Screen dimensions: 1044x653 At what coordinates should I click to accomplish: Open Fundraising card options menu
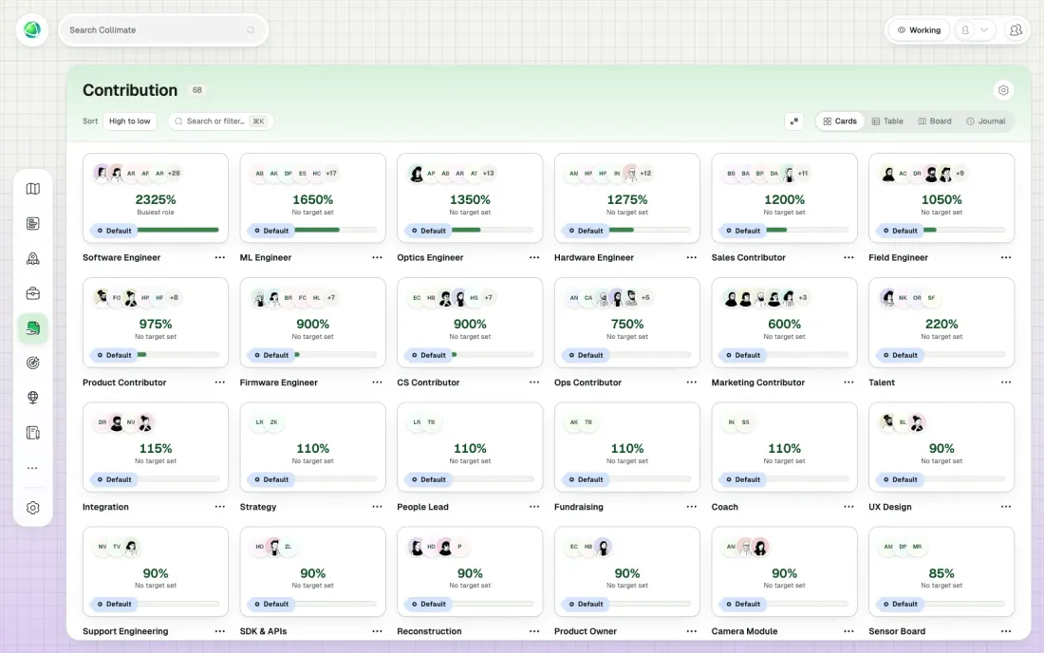pyautogui.click(x=691, y=507)
